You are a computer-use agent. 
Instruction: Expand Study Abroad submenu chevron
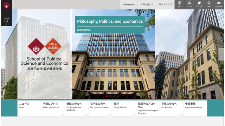pos(134,115)
